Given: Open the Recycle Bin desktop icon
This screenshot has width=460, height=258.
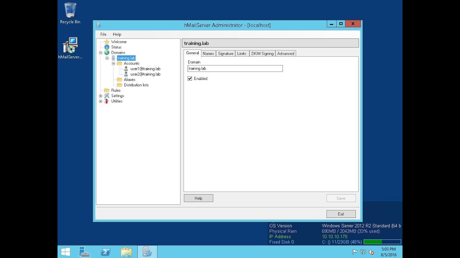Looking at the screenshot, I should pyautogui.click(x=70, y=14).
